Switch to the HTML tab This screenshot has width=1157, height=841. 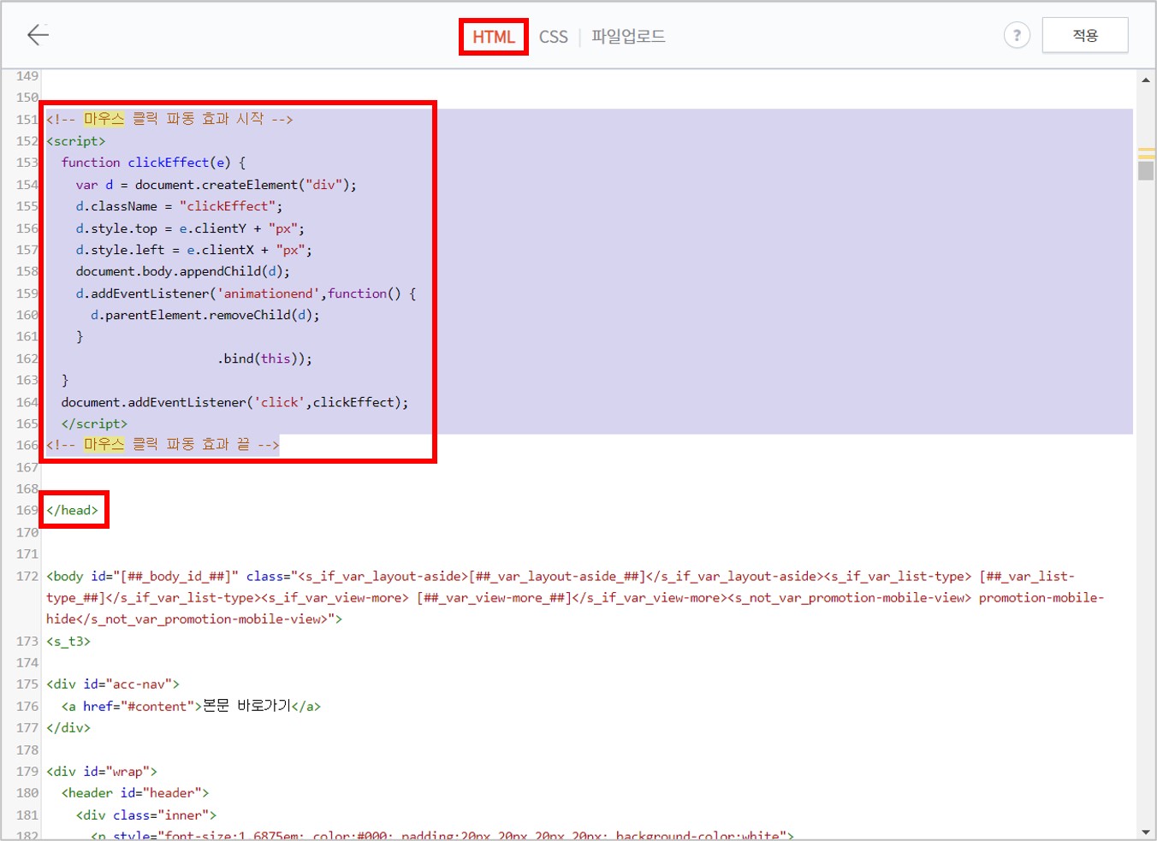point(494,37)
